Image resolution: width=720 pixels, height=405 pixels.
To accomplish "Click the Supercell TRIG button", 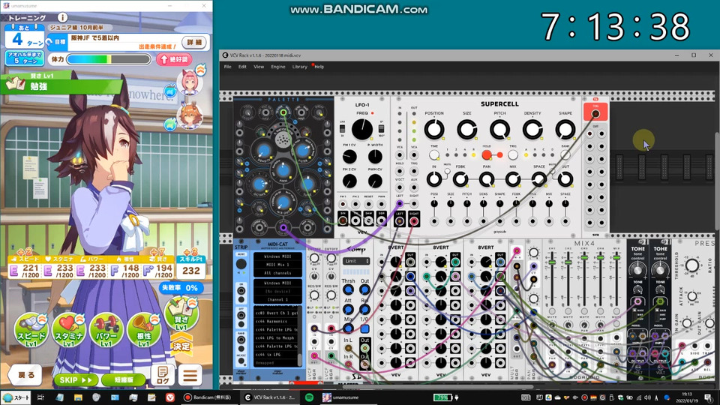I will click(513, 155).
